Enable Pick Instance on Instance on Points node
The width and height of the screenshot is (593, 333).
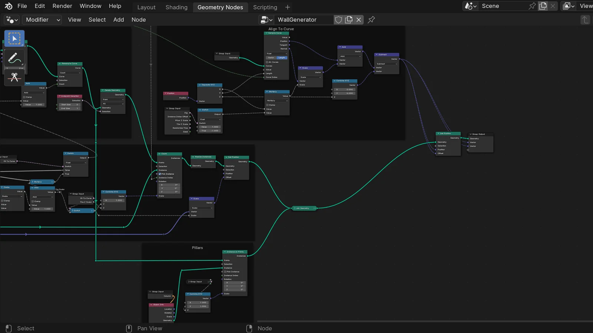click(225, 272)
